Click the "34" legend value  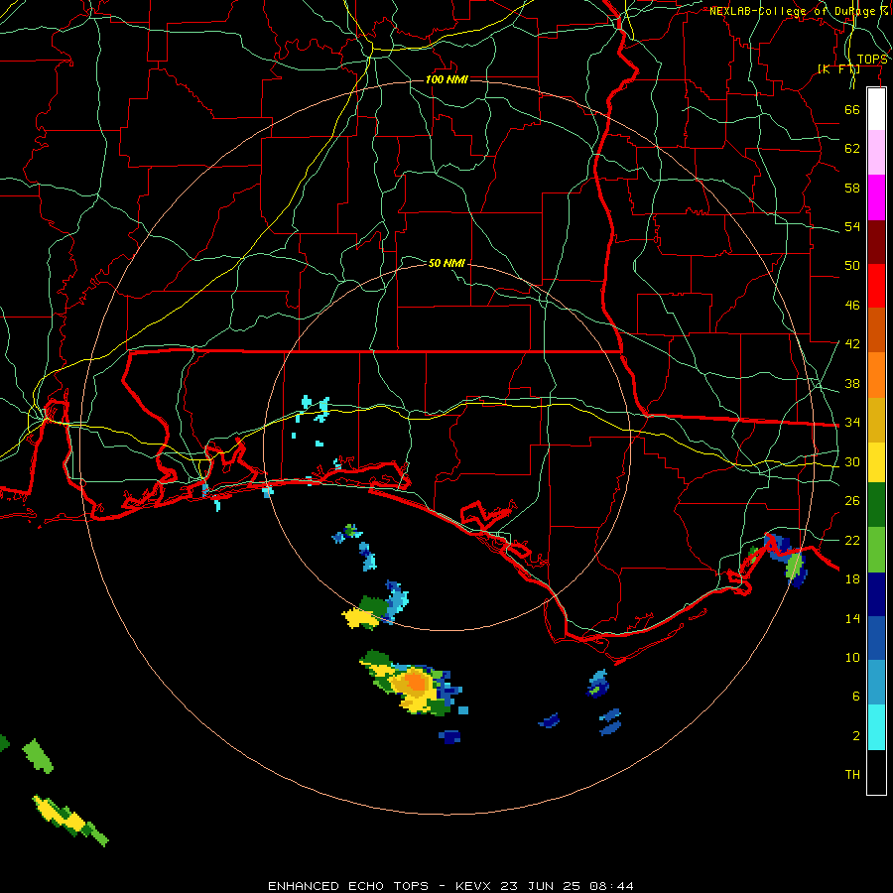[852, 423]
